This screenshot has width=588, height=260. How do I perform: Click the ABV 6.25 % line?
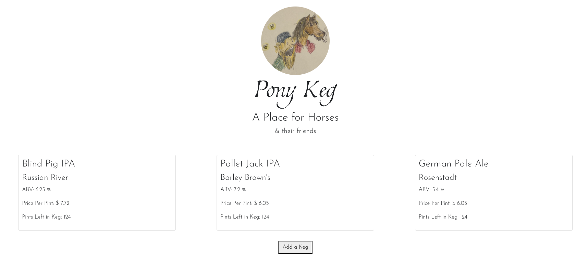pos(36,190)
